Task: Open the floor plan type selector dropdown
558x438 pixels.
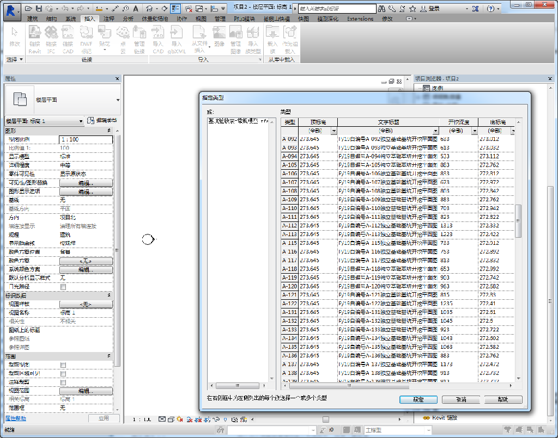Action: [x=118, y=100]
